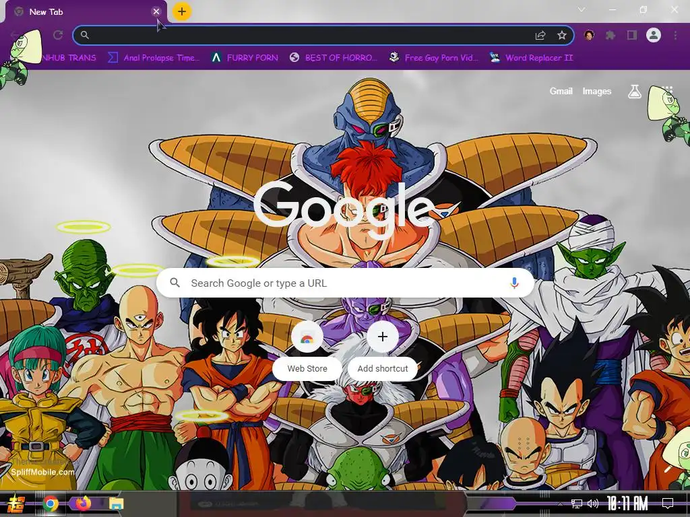Open the Chrome profile menu
690x517 pixels.
tap(654, 35)
